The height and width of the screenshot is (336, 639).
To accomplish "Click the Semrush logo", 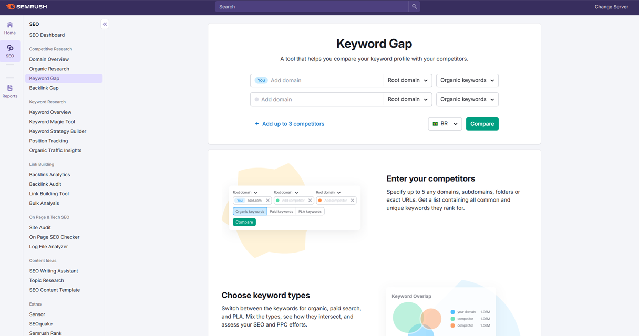I will pyautogui.click(x=26, y=7).
